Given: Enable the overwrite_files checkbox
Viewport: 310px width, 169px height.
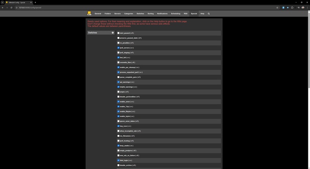Looking at the screenshot, I should point(118,63).
